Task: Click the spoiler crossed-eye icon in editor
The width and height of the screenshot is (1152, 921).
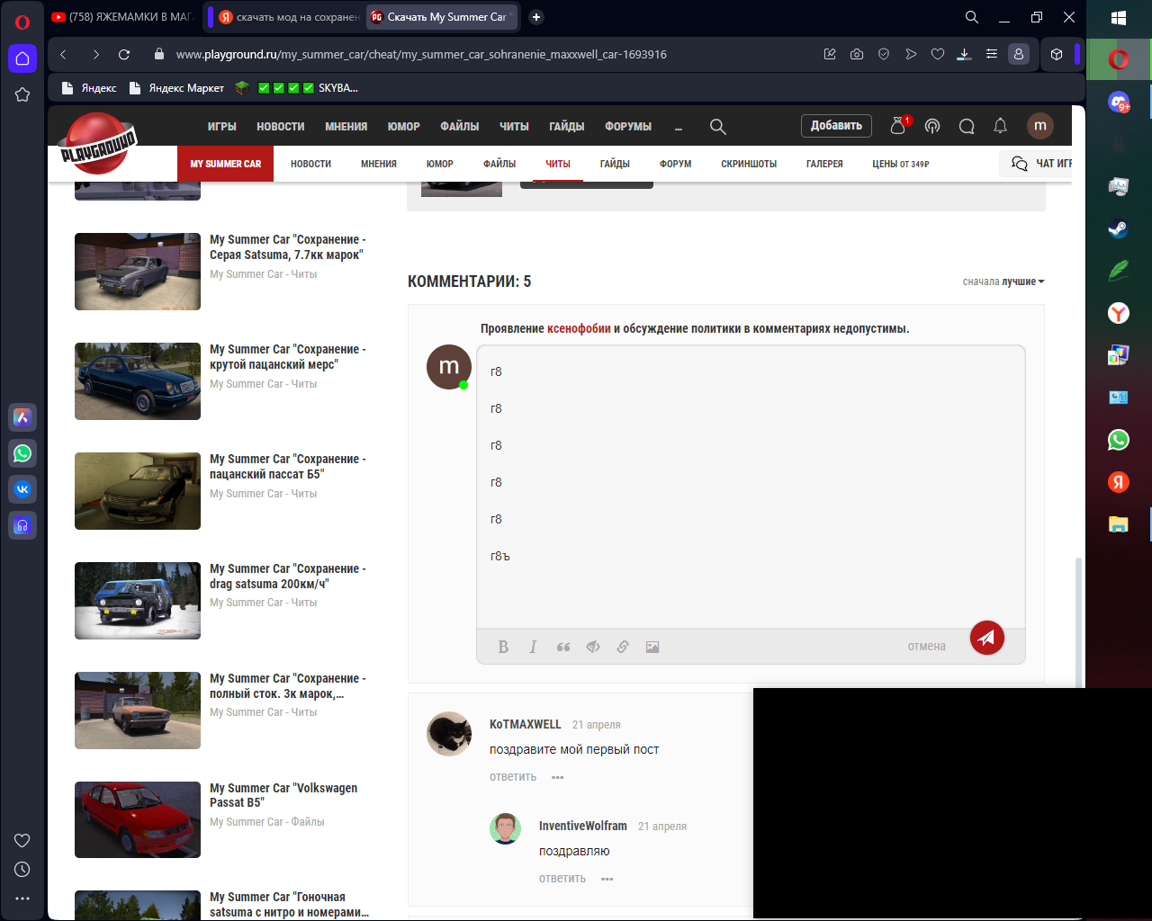Action: pyautogui.click(x=593, y=647)
